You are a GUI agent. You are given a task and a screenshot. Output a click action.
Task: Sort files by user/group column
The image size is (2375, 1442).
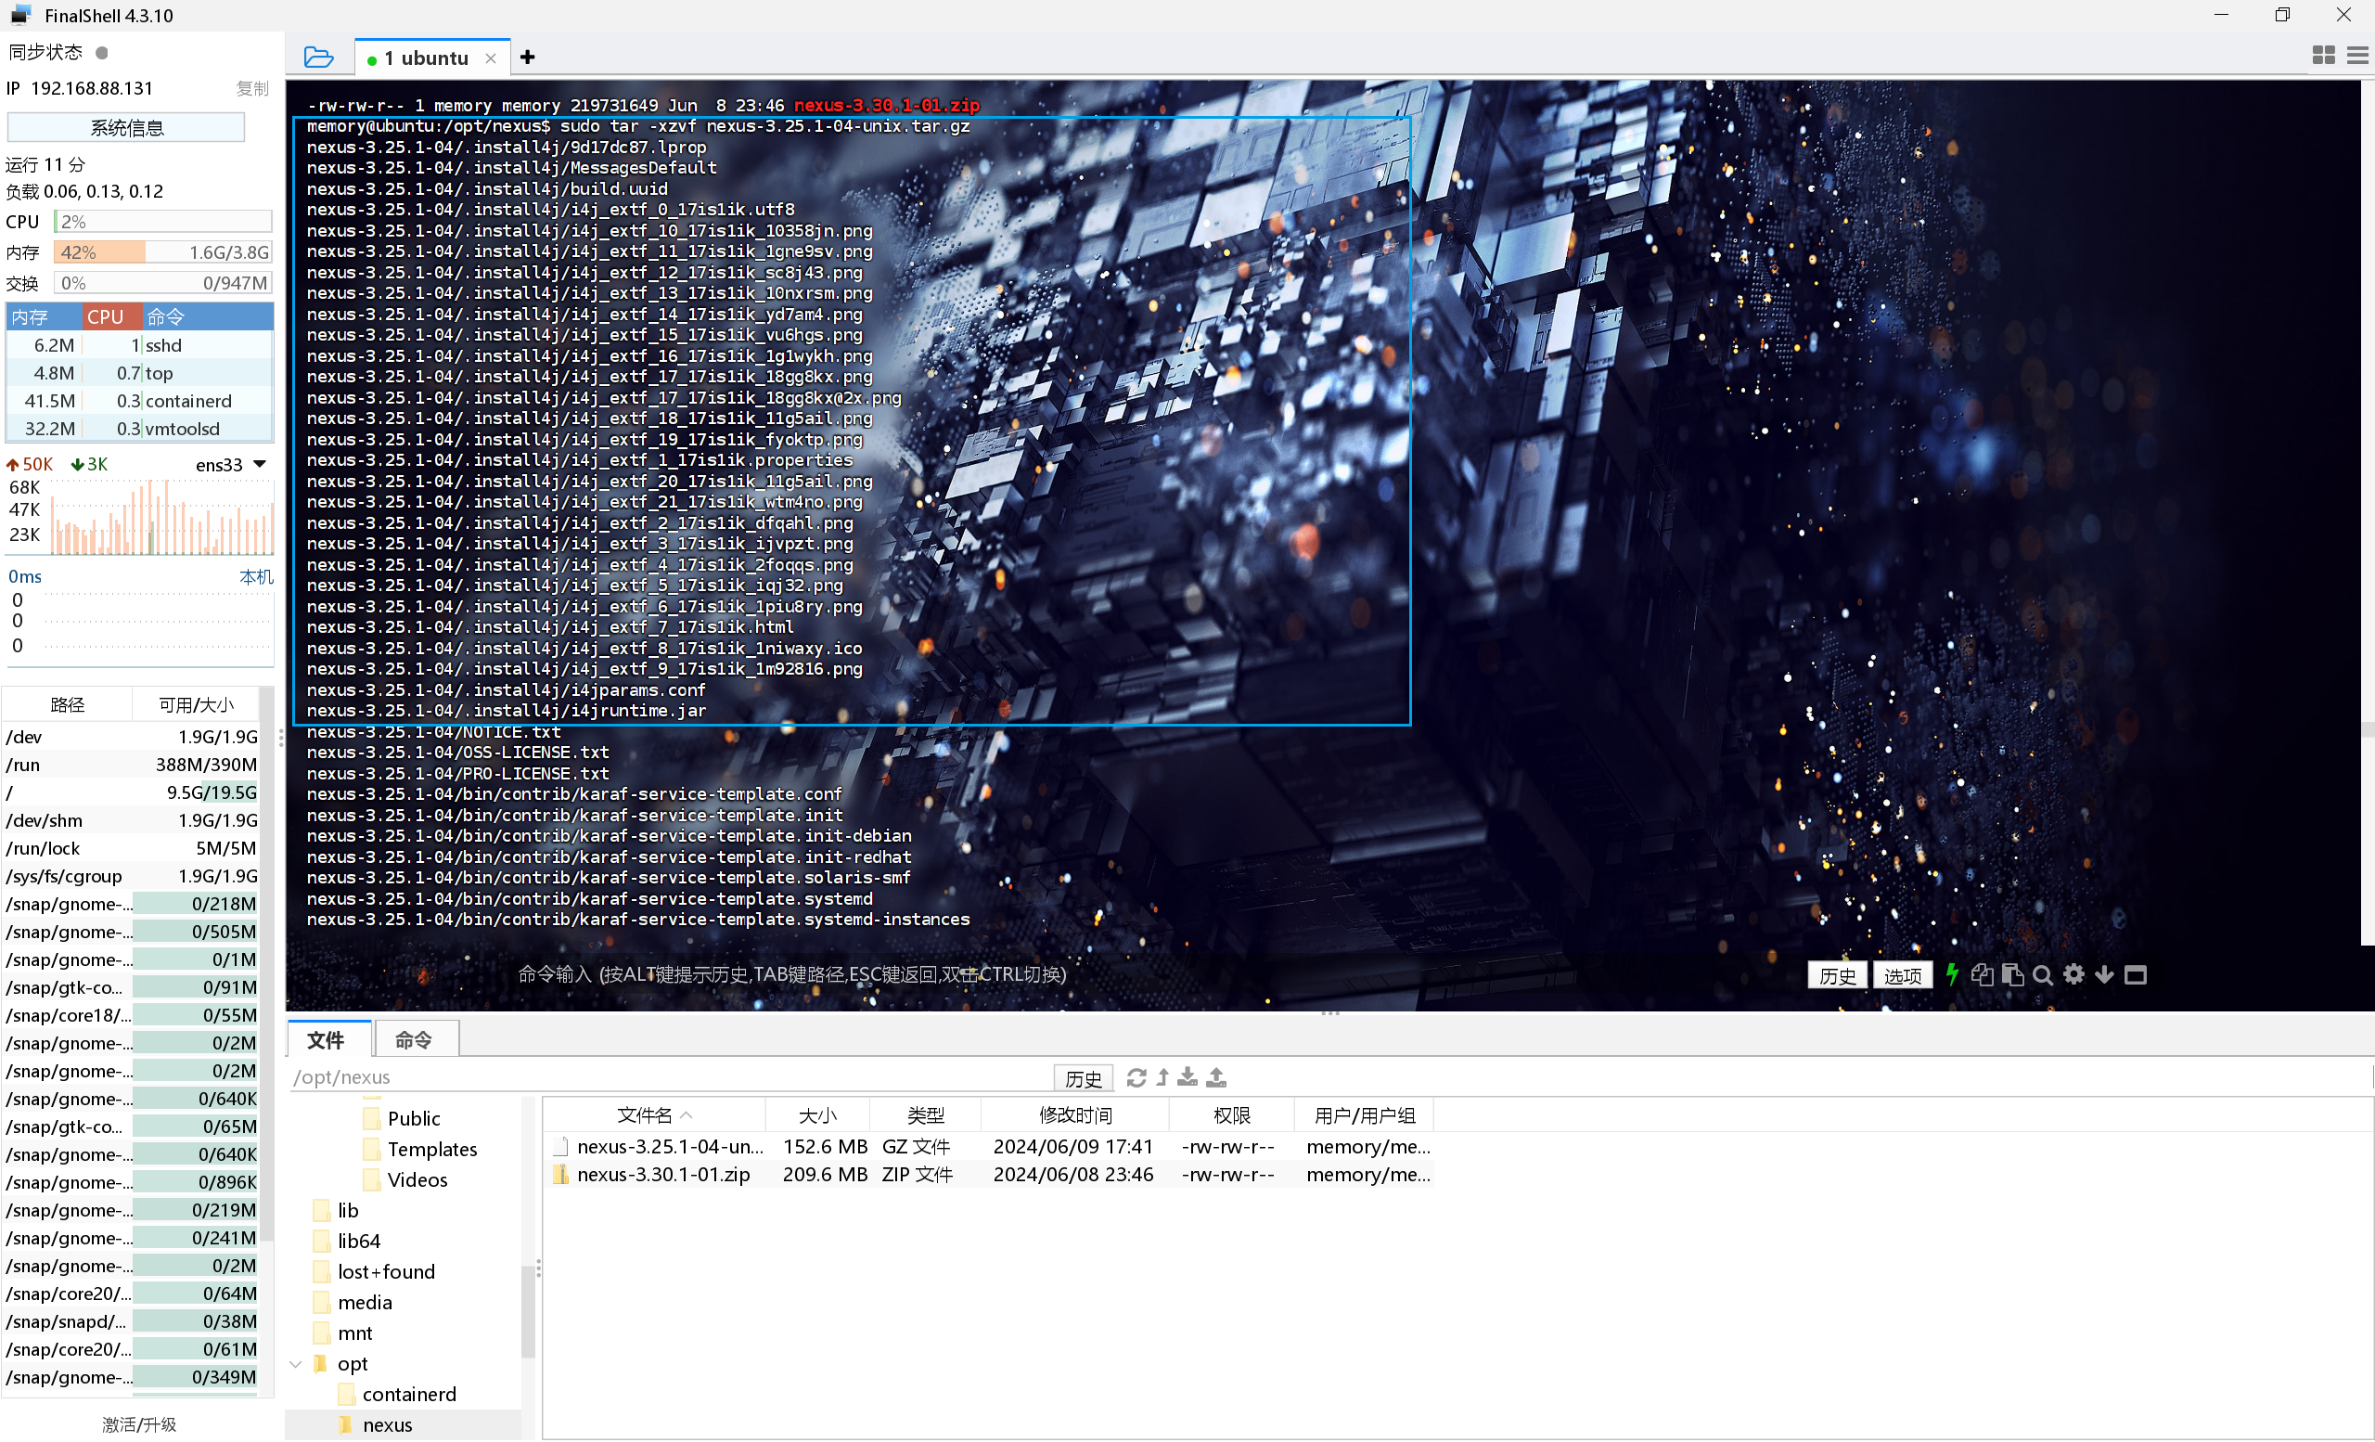(1364, 1115)
